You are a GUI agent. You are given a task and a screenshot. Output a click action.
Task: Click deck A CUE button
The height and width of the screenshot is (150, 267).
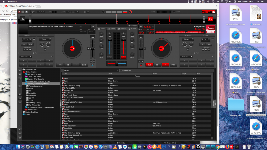(60, 65)
